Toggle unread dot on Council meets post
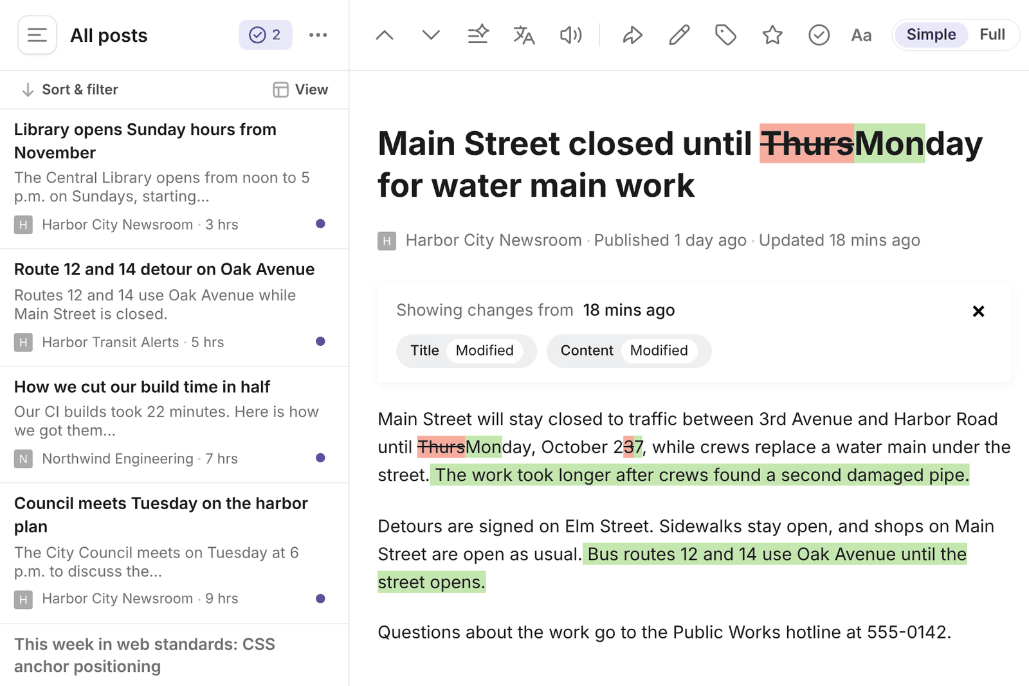Screen dimensions: 1029x686 pyautogui.click(x=320, y=599)
